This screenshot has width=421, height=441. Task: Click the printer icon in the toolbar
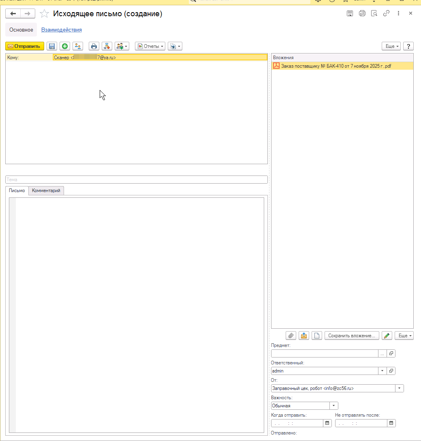[94, 46]
